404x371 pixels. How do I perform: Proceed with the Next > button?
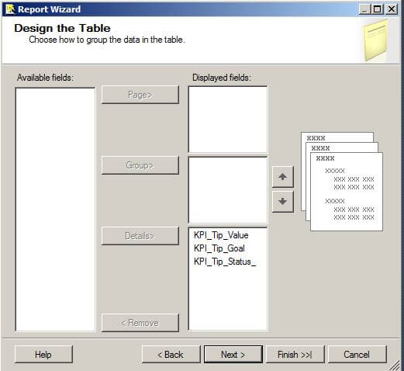tap(233, 354)
